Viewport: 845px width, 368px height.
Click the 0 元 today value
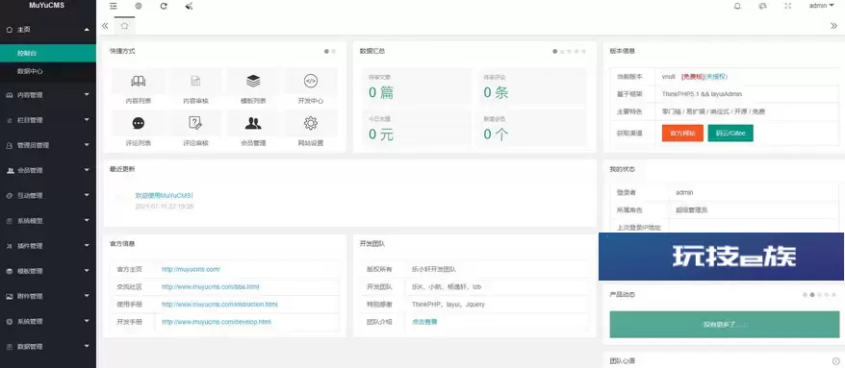point(381,135)
